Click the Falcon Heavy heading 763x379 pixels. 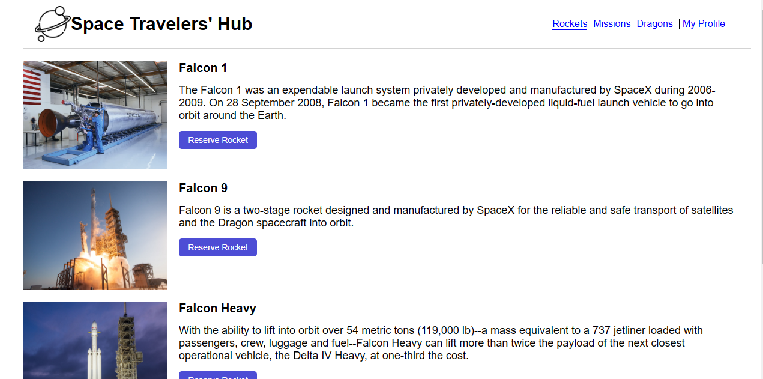tap(217, 308)
